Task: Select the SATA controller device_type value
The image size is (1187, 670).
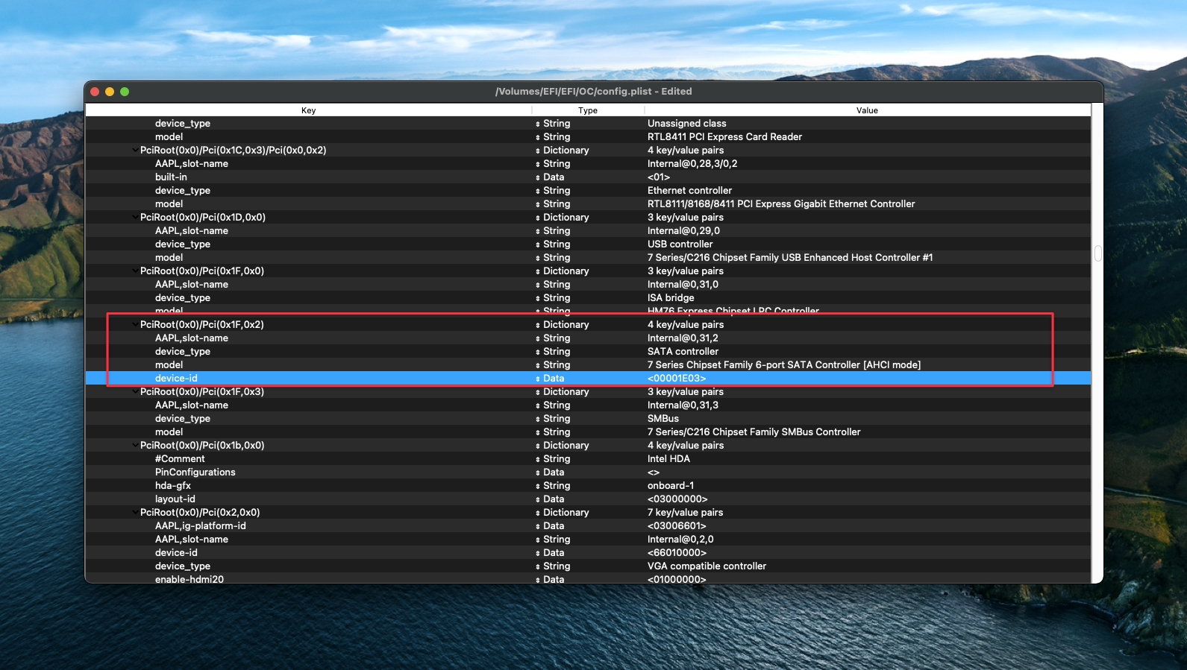Action: 683,352
